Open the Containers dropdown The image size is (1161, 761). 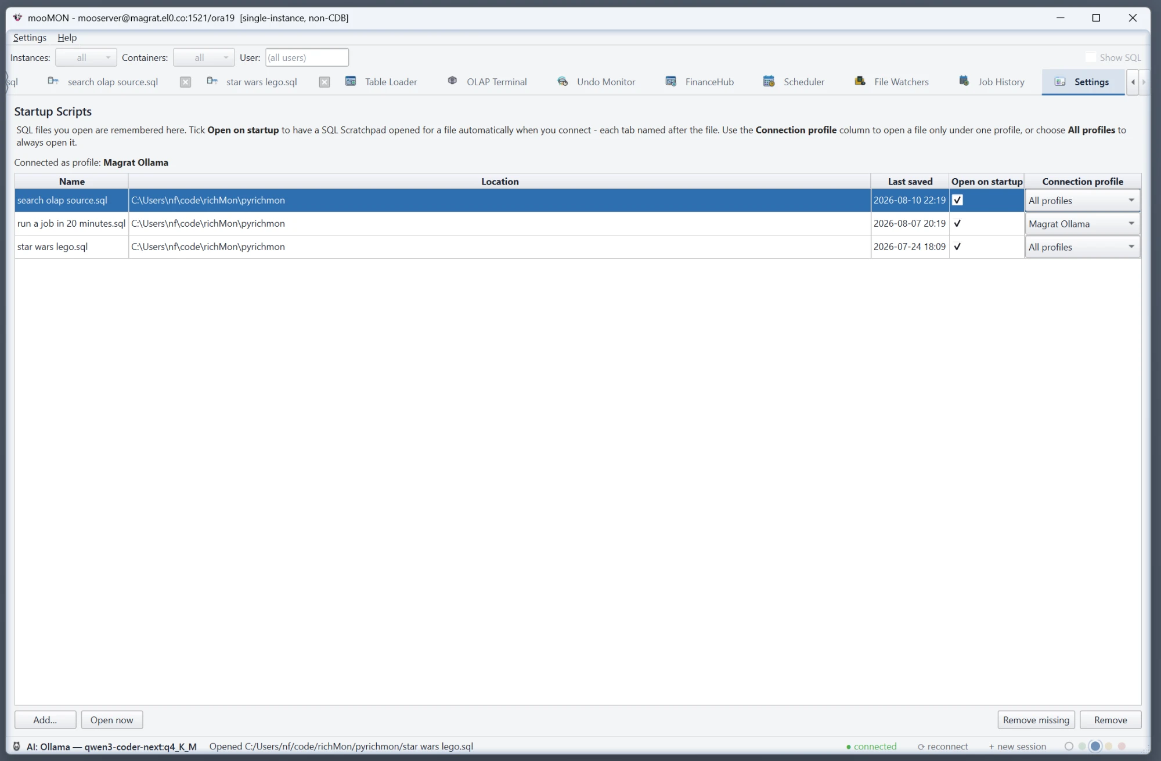tap(204, 57)
